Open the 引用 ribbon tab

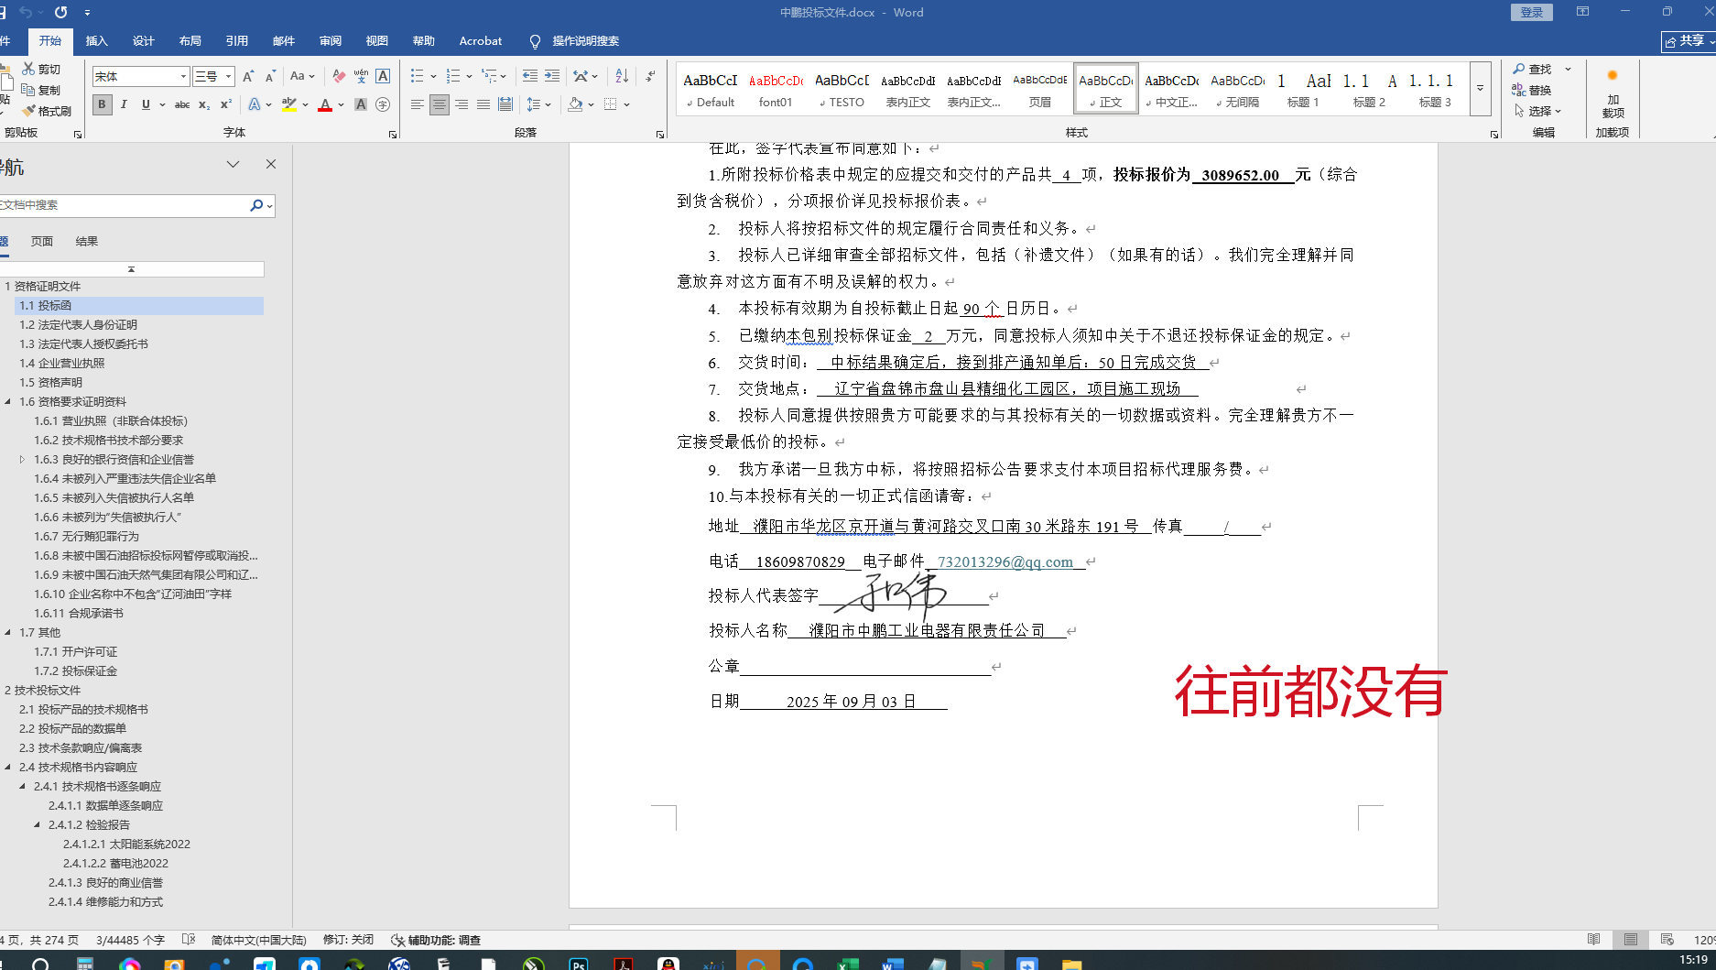[236, 40]
